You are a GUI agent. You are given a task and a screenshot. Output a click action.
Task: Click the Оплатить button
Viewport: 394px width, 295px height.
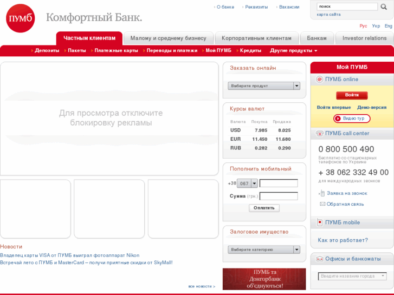(x=264, y=208)
